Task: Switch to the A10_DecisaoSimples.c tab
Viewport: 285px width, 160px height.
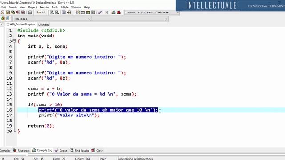Action: [21, 24]
